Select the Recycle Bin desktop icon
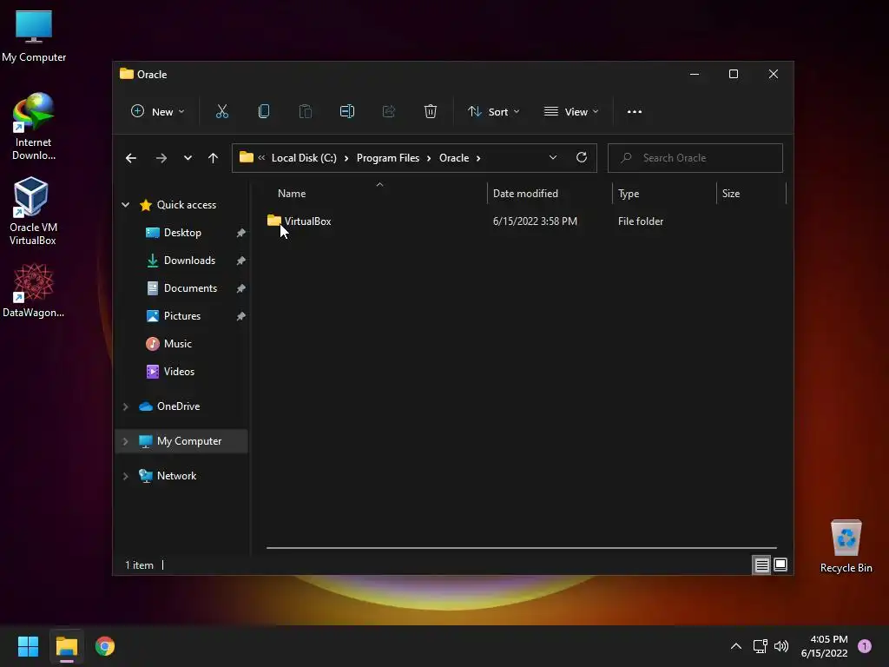Screen dimensions: 889x667 pyautogui.click(x=846, y=546)
